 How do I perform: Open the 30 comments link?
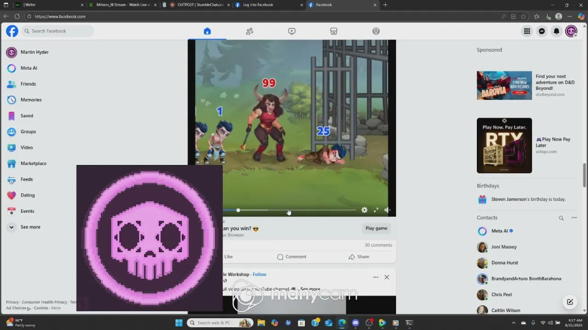[378, 245]
